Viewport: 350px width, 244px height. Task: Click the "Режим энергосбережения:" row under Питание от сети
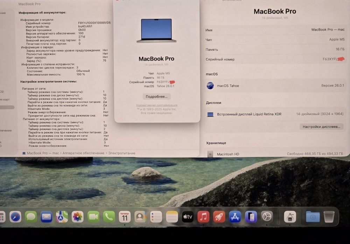(68, 112)
